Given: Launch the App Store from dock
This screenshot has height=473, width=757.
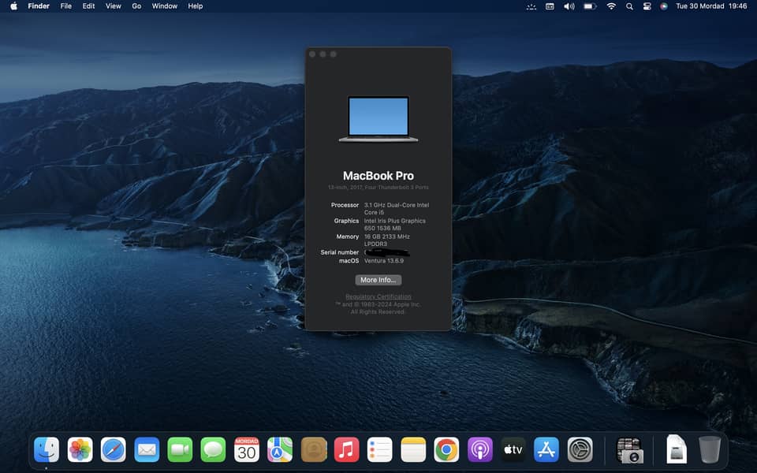Looking at the screenshot, I should click(546, 449).
